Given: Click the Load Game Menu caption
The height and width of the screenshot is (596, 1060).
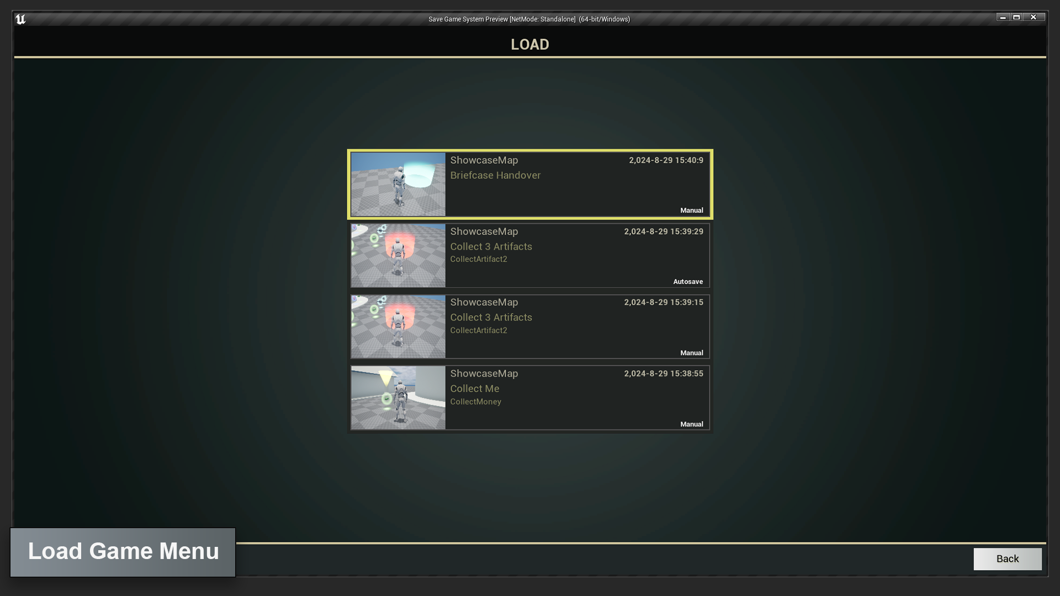Looking at the screenshot, I should (123, 552).
